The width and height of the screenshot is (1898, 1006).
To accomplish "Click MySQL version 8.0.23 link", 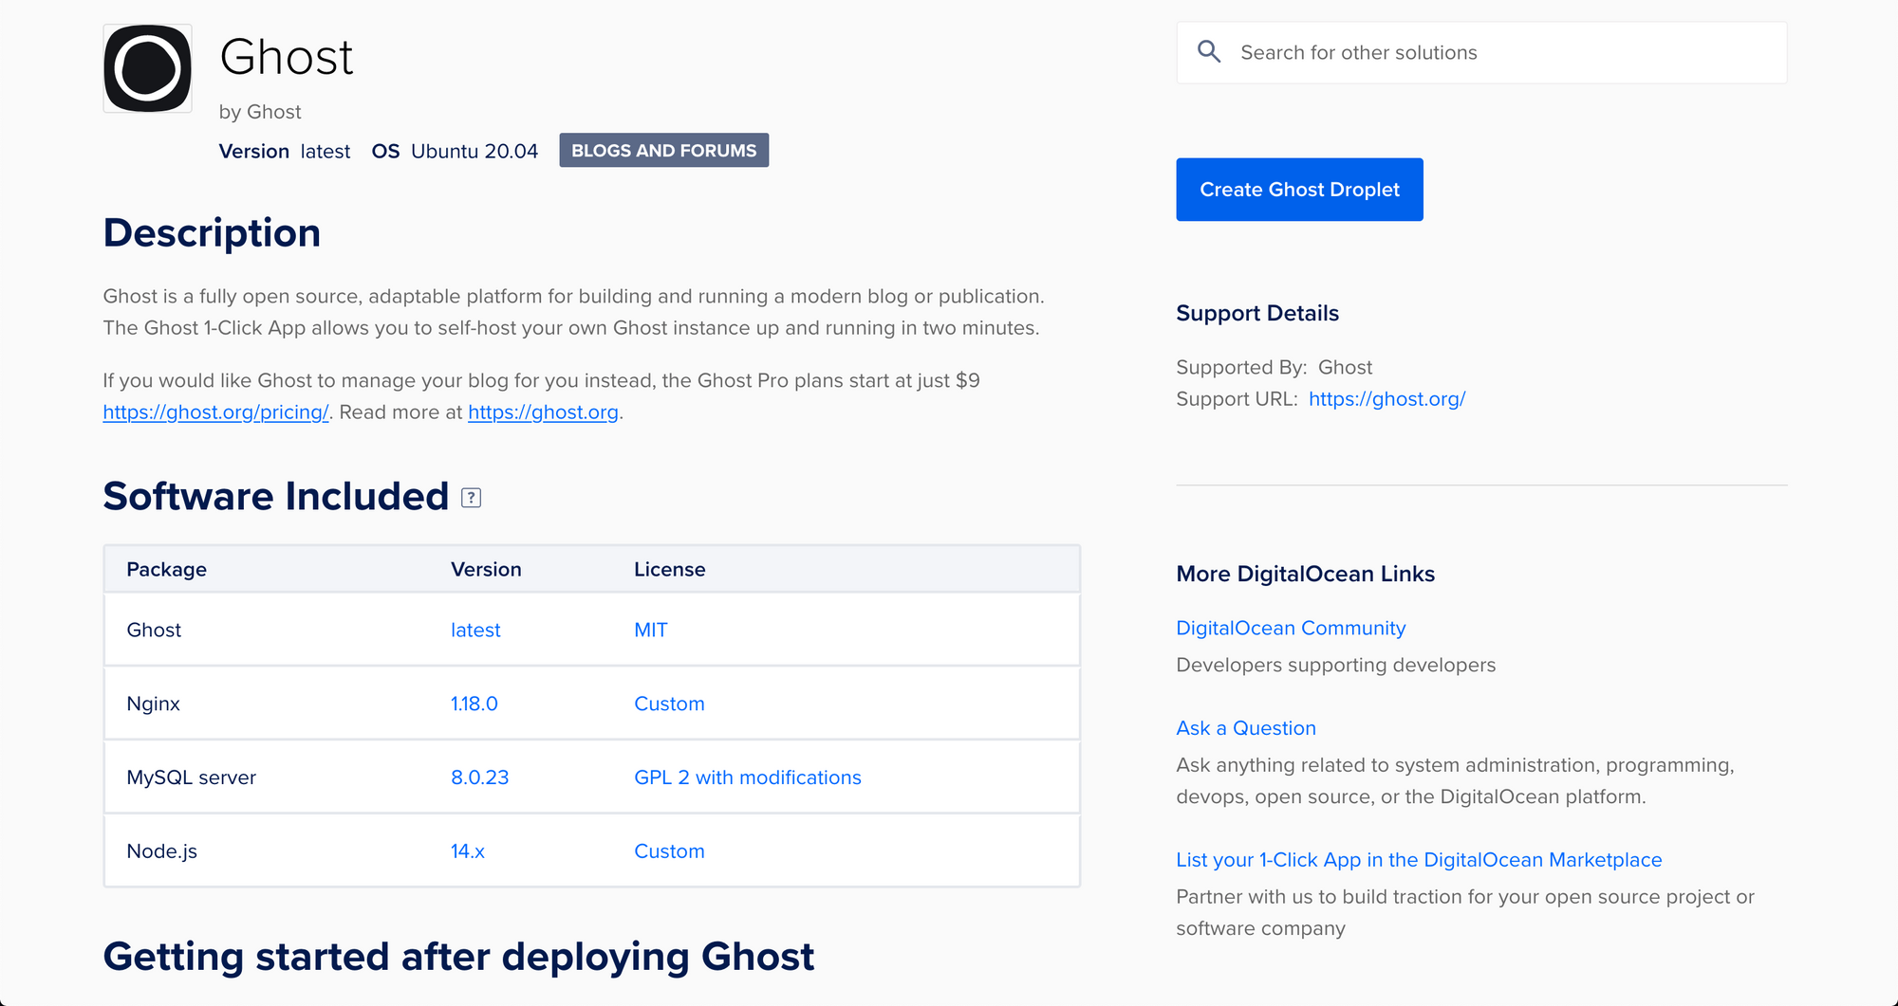I will click(x=479, y=777).
